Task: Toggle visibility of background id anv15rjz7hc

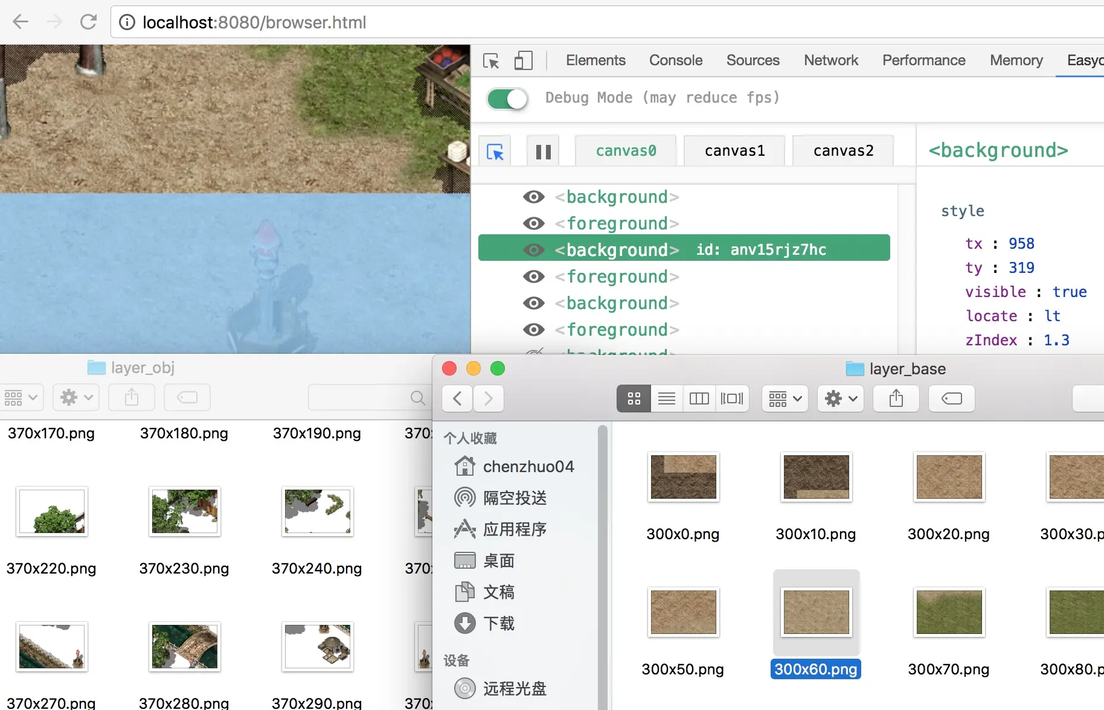Action: [533, 250]
